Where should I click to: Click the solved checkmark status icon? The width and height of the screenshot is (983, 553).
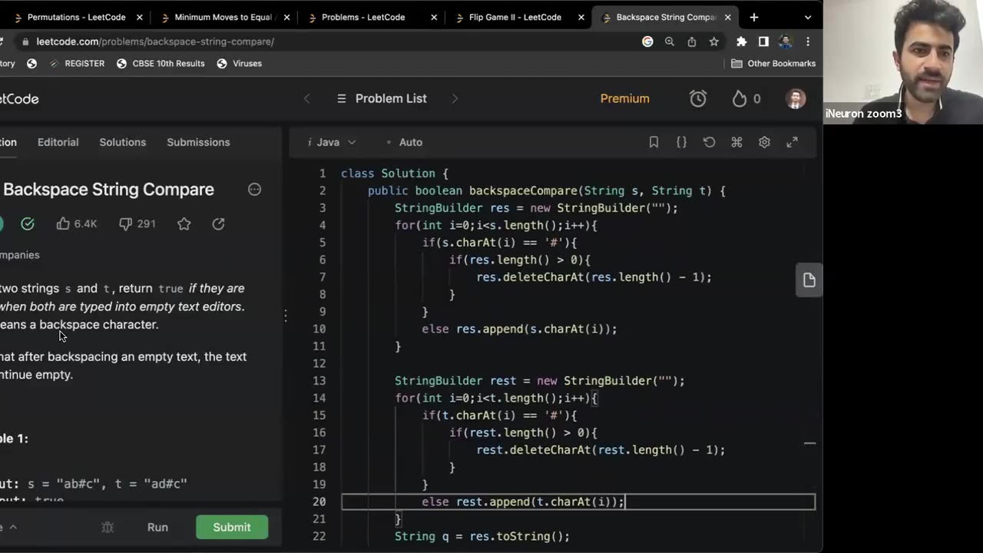(x=28, y=224)
